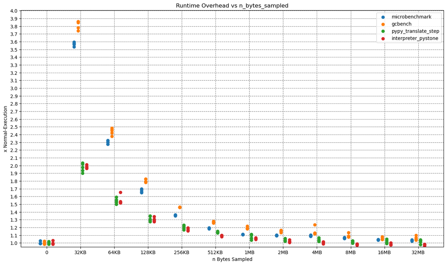Select the "4.0" y-axis tick label
Image resolution: width=447 pixels, height=265 pixels.
point(14,11)
